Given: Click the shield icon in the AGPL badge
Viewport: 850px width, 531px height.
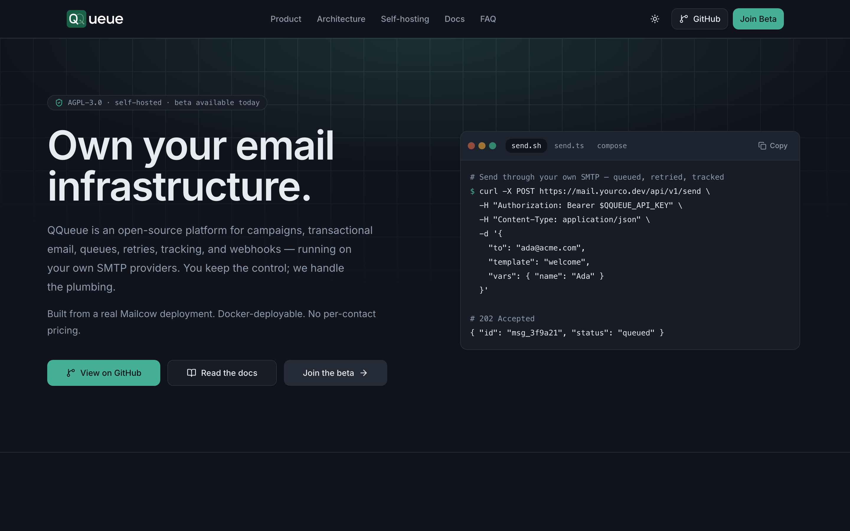Looking at the screenshot, I should (59, 103).
